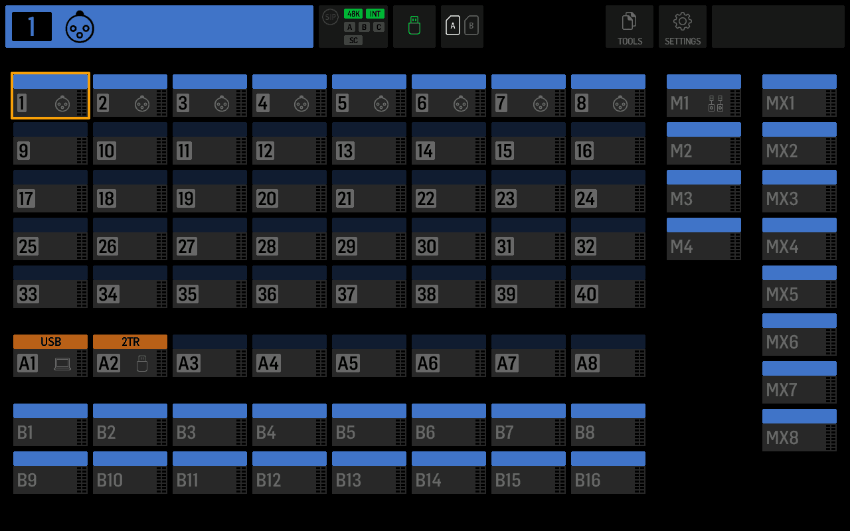Open the Tools menu icon

(630, 27)
